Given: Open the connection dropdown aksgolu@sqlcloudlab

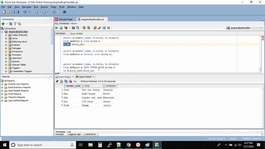Looking at the screenshot, I should point(245,28).
